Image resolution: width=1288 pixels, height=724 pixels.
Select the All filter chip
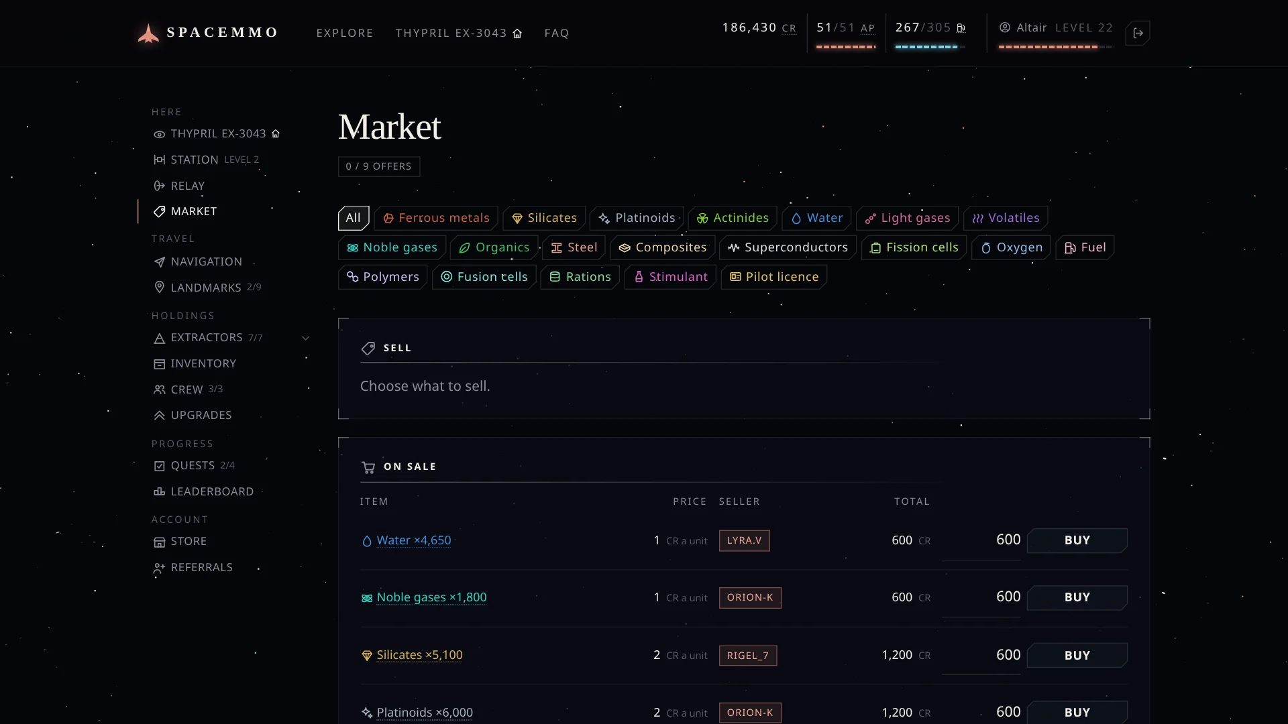point(354,218)
